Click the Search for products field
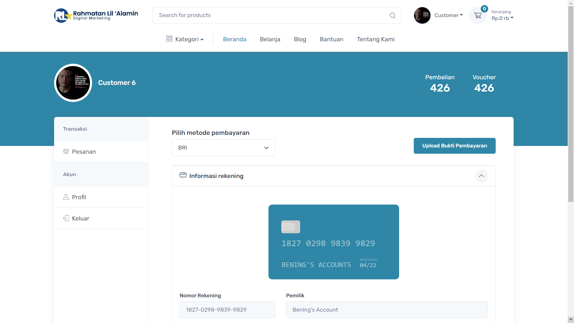Screen dimensions: 574x323 (x=269, y=15)
